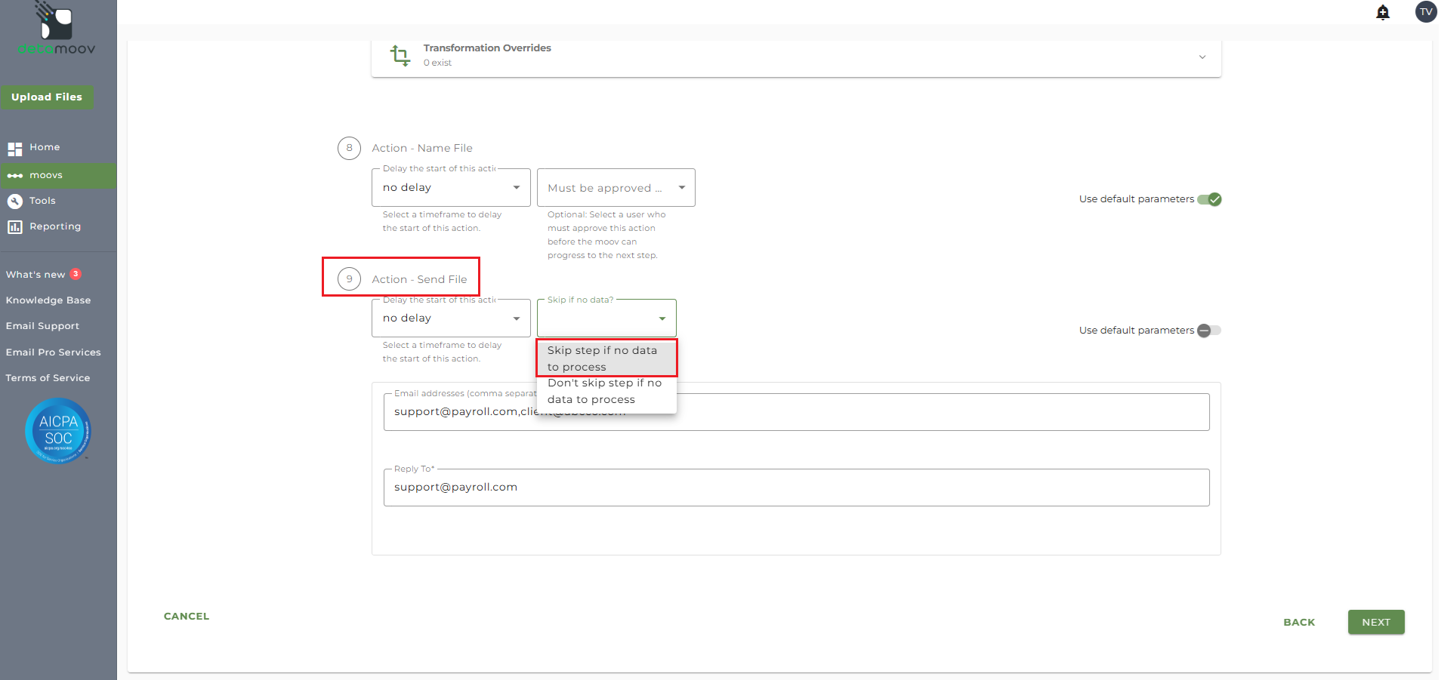This screenshot has height=680, width=1441.
Task: Click the datamoov logo
Action: click(57, 30)
